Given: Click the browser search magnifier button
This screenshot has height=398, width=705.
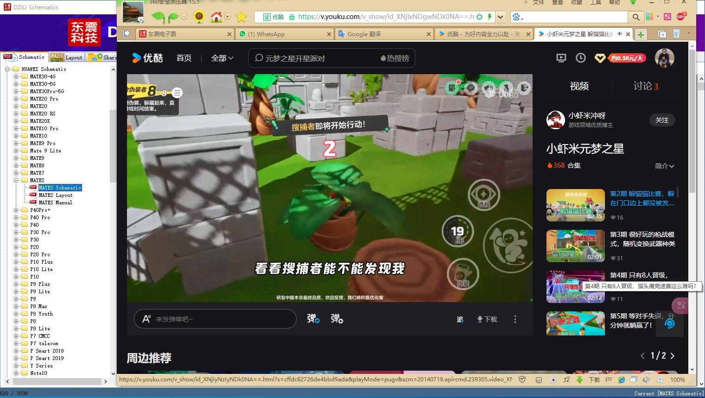Looking at the screenshot, I should [x=636, y=17].
